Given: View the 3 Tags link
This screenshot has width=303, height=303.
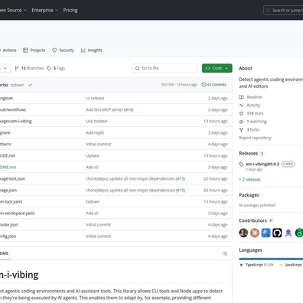Looking at the screenshot, I should 56,68.
